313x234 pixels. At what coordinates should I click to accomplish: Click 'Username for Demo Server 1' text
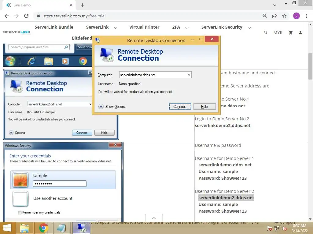click(224, 158)
